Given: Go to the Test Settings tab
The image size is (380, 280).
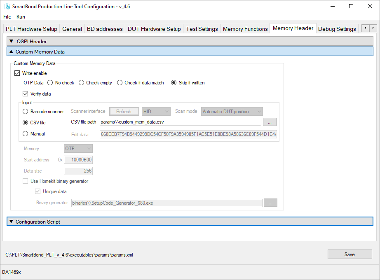Looking at the screenshot, I should pos(202,29).
